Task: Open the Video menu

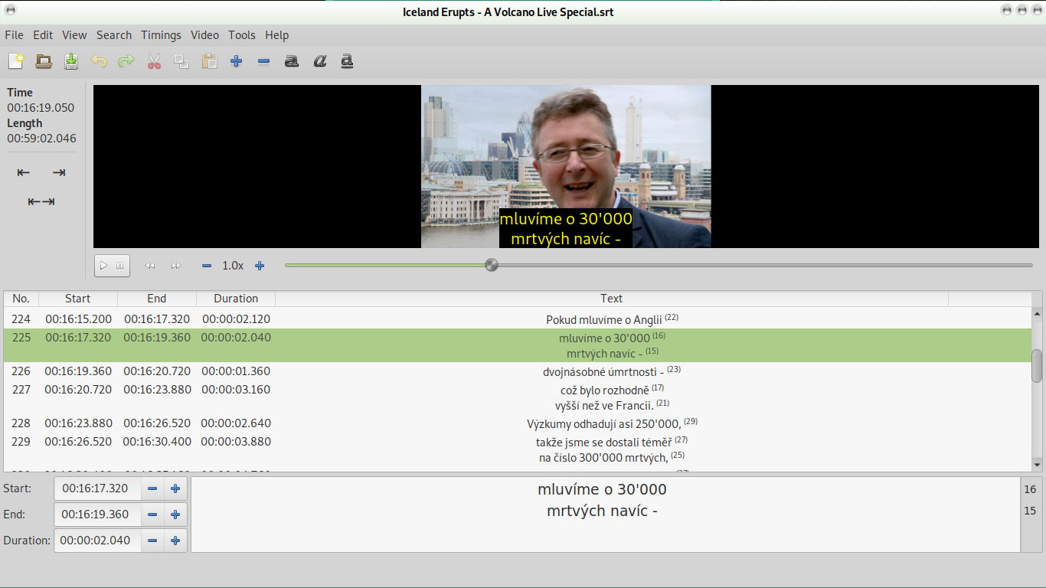Action: click(204, 35)
